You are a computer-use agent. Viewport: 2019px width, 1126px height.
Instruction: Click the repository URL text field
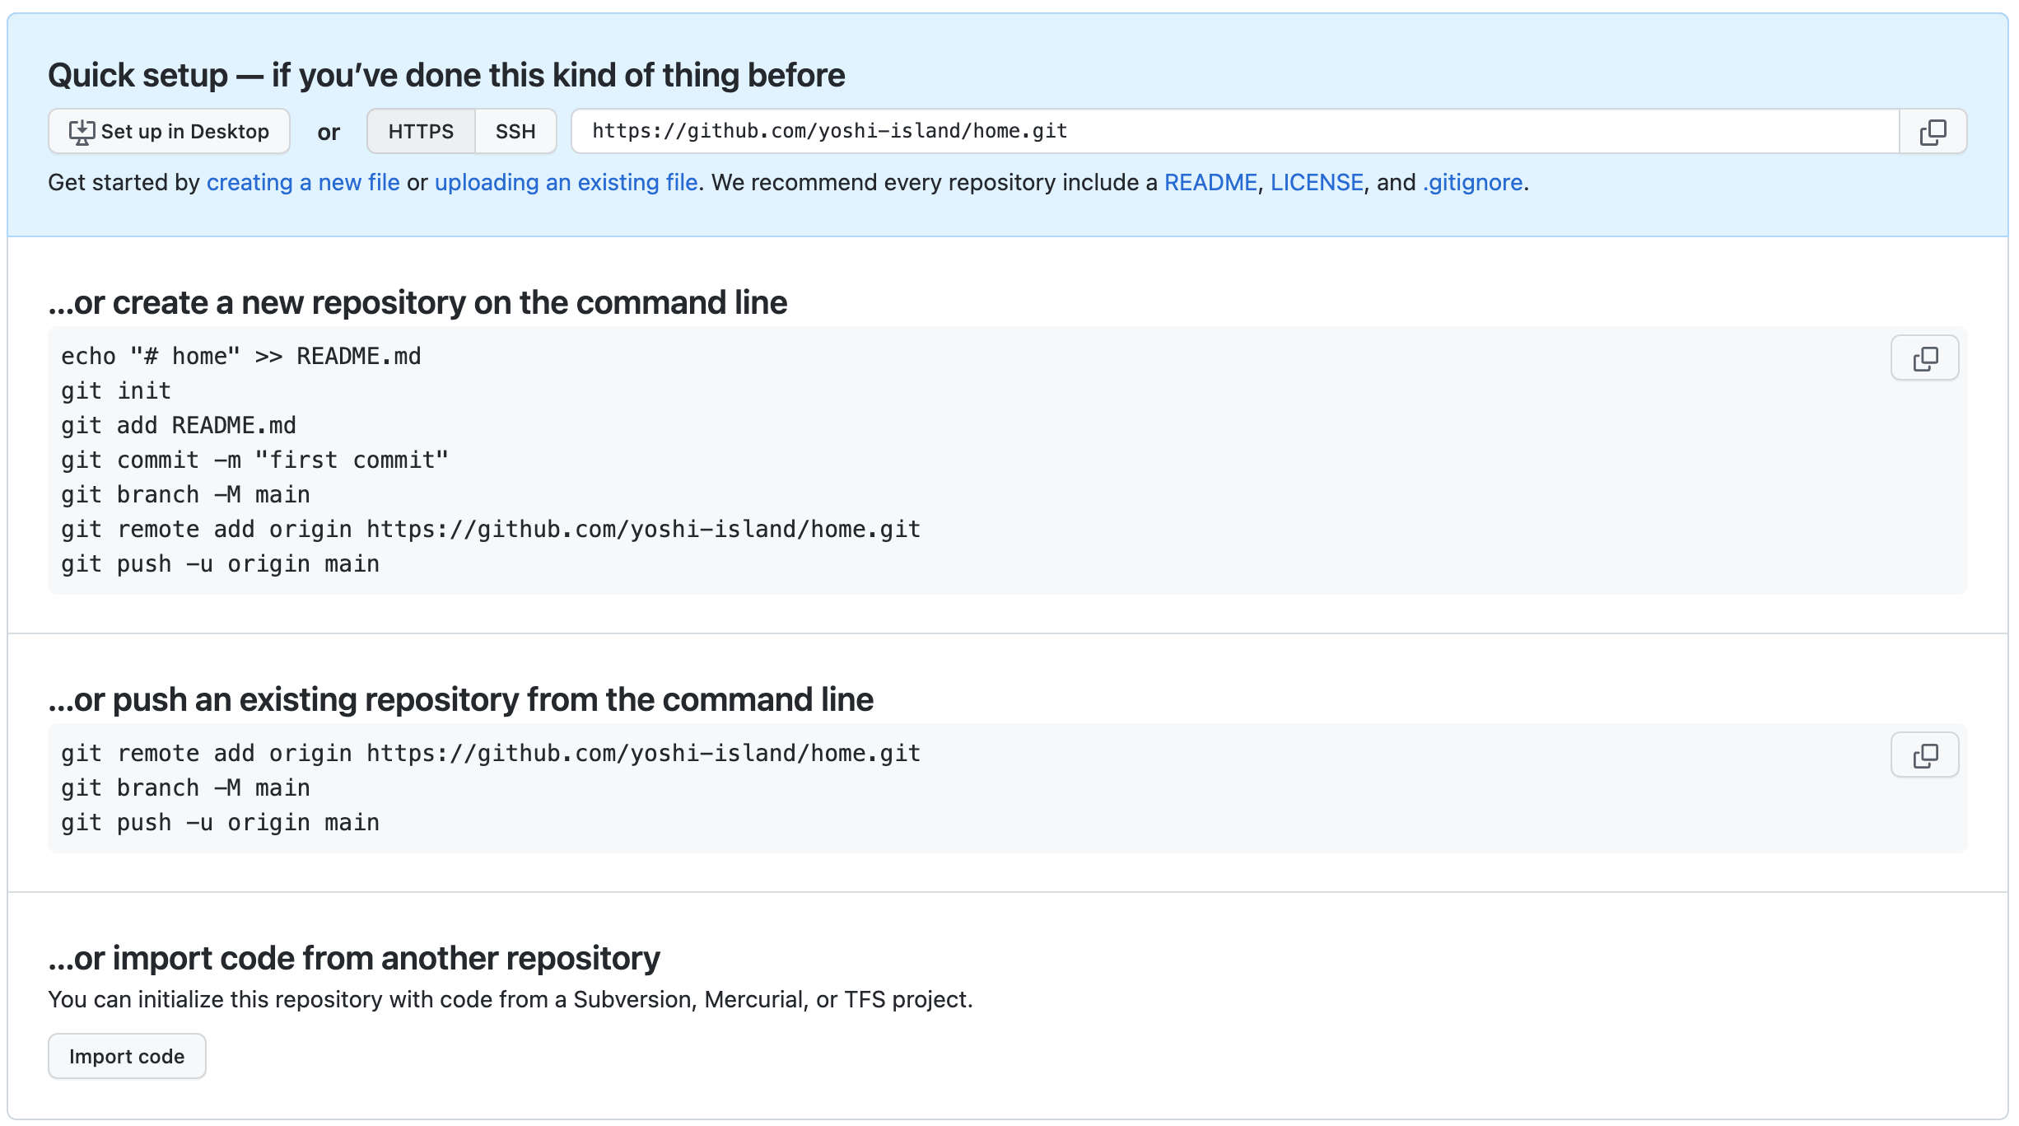click(1235, 132)
